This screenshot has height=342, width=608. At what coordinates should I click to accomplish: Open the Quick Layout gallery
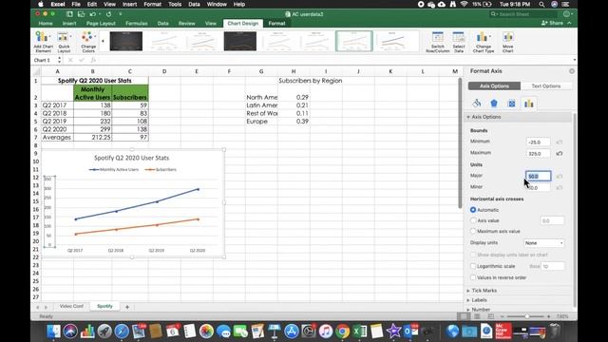[64, 42]
